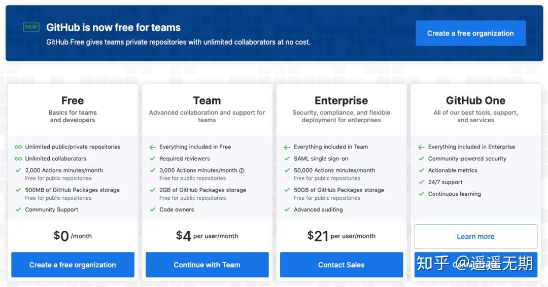Screen dimensions: 548x287
Task: Click the $0 /month price
Action: pyautogui.click(x=73, y=236)
